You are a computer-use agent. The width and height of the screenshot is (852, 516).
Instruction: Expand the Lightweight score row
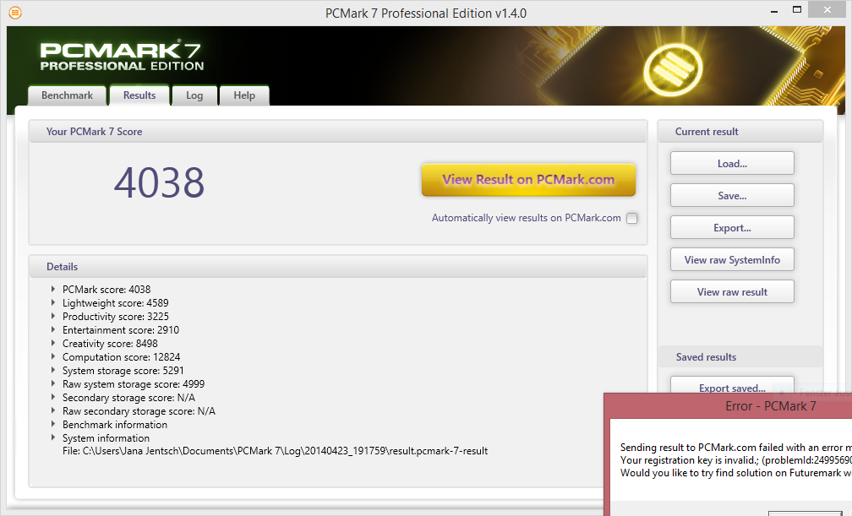tap(52, 302)
